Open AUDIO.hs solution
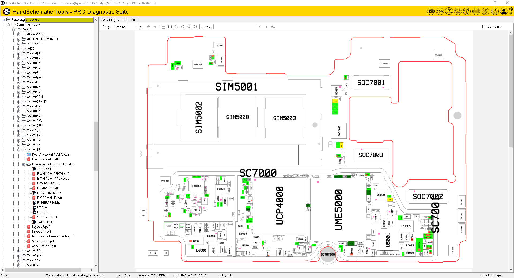The width and height of the screenshot is (514, 278). 44,169
